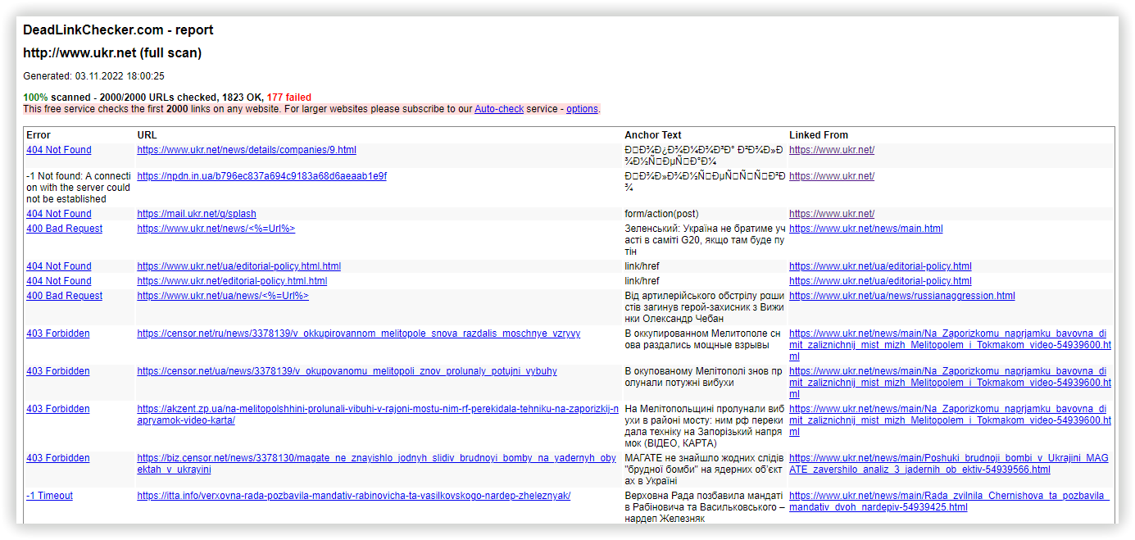Viewport: 1135px width, 540px height.
Task: Visit the censor.net/ua/news/3378139 URL
Action: click(x=347, y=371)
